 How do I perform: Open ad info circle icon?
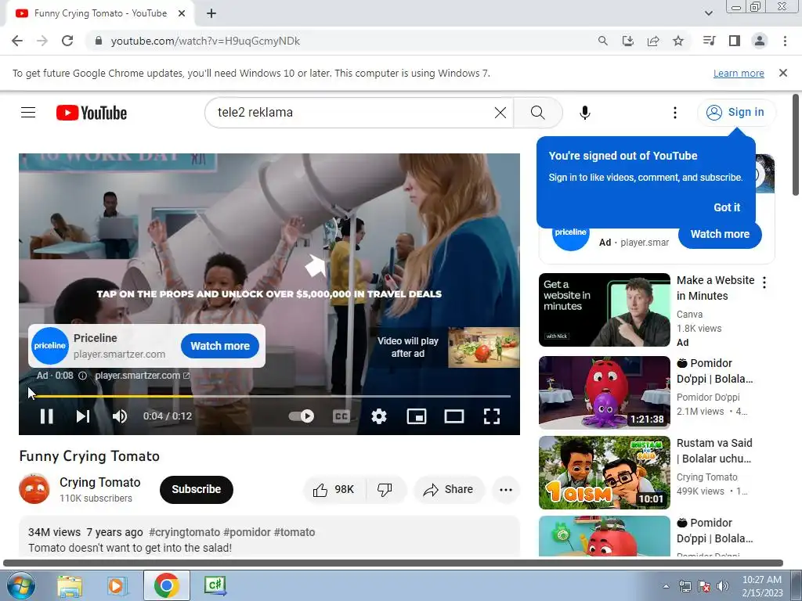(x=82, y=376)
